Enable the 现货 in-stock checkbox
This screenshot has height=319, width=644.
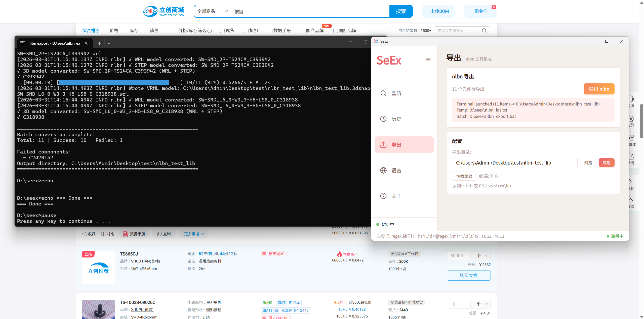coord(222,31)
